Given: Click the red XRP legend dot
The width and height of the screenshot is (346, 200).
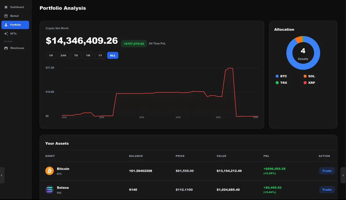Looking at the screenshot, I should (x=305, y=83).
